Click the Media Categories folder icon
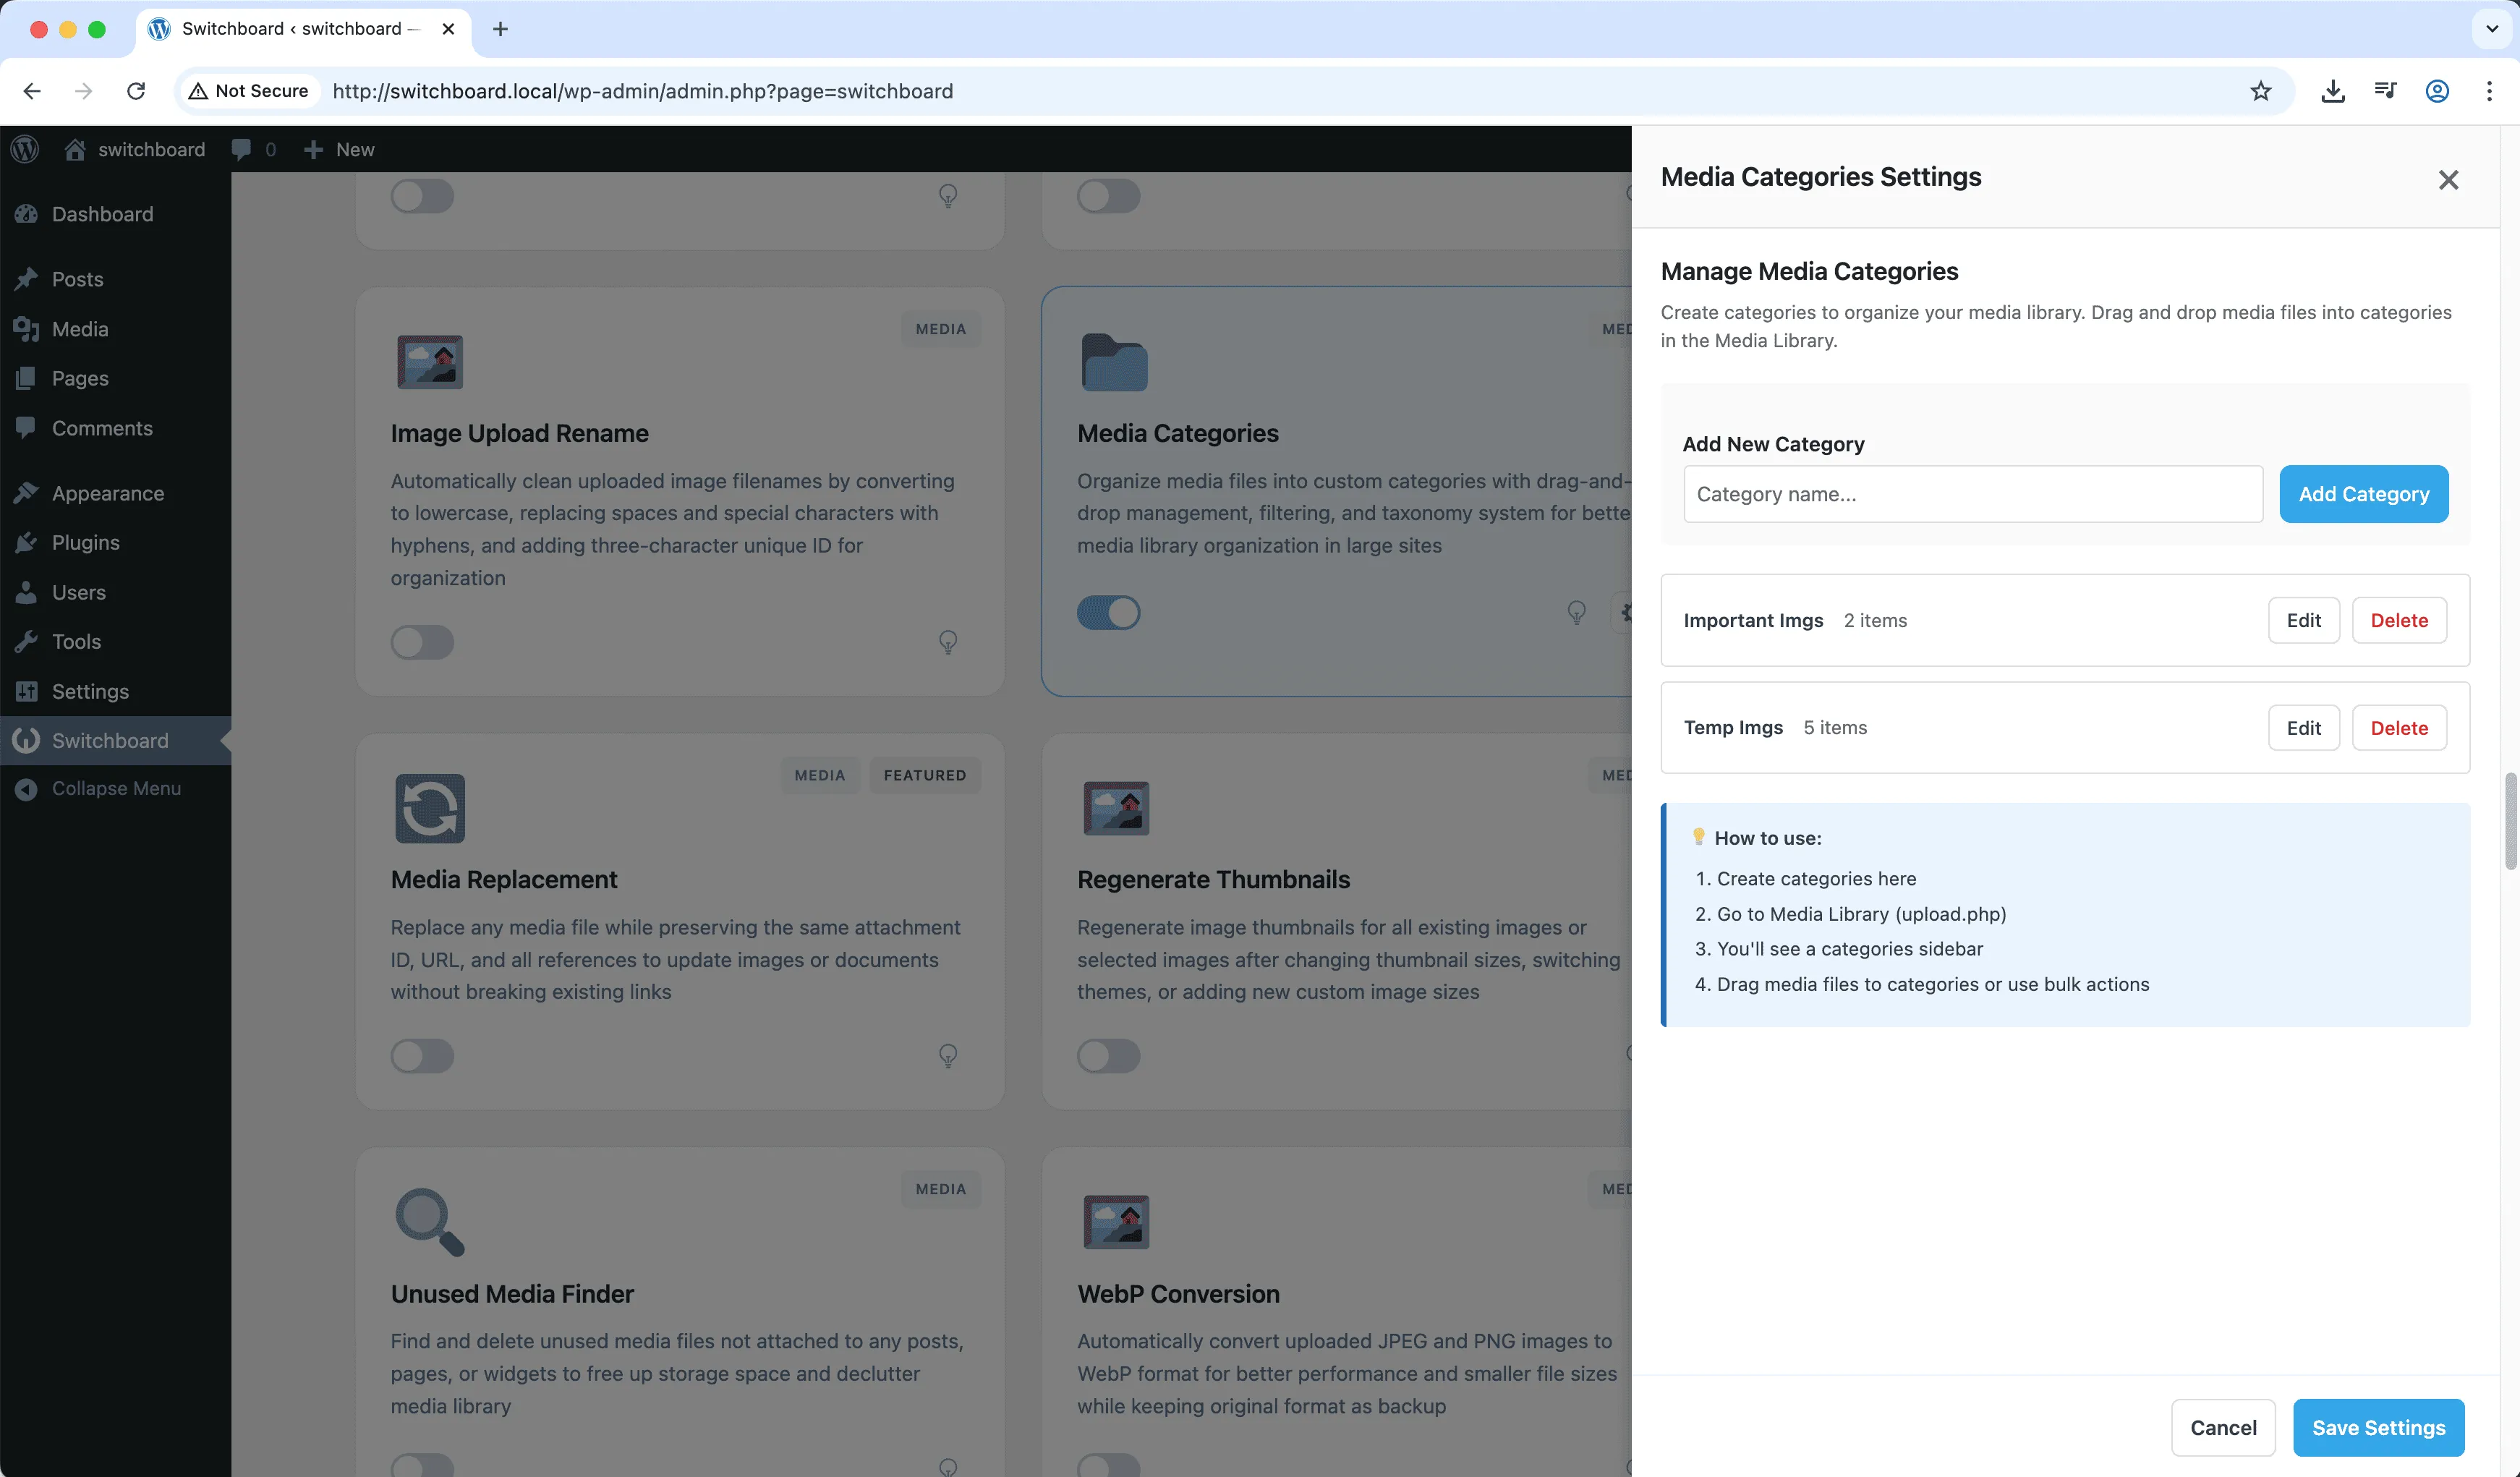Viewport: 2520px width, 1477px height. [1114, 363]
